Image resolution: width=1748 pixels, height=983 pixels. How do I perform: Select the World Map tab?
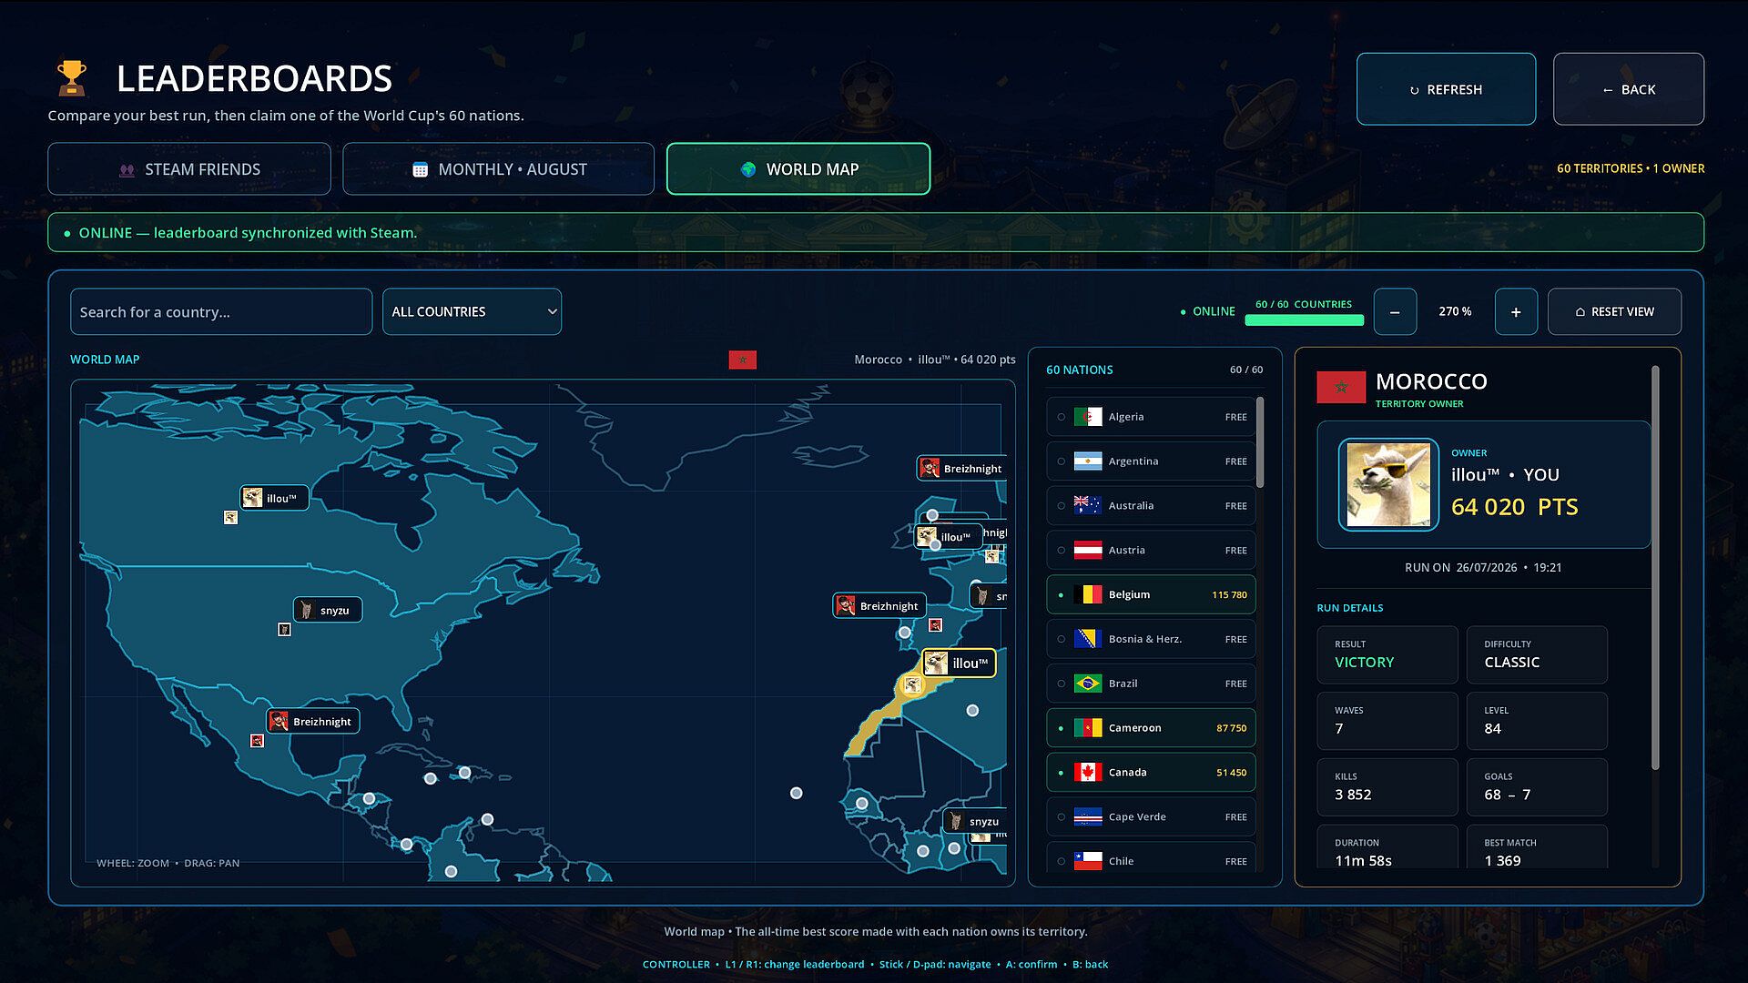click(x=798, y=169)
